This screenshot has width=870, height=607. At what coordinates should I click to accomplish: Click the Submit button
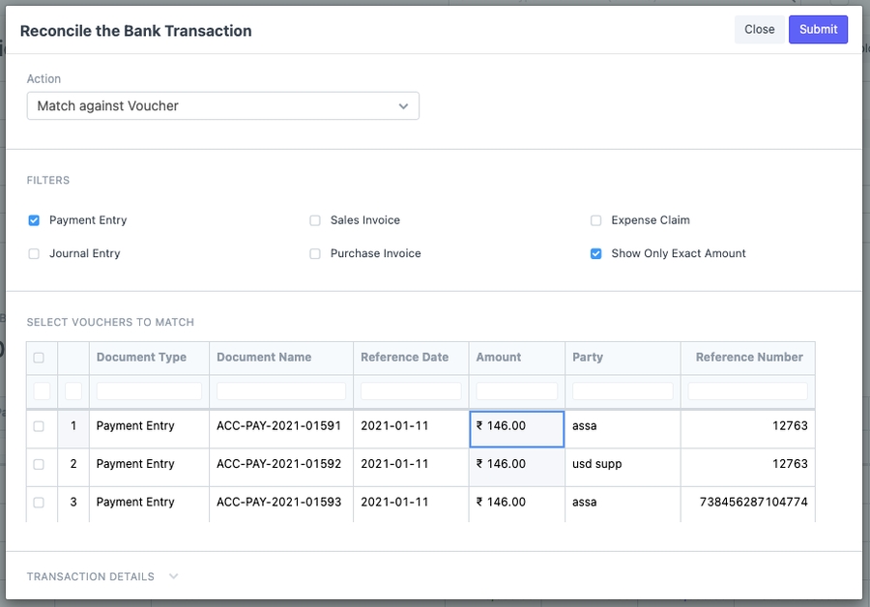click(x=818, y=29)
